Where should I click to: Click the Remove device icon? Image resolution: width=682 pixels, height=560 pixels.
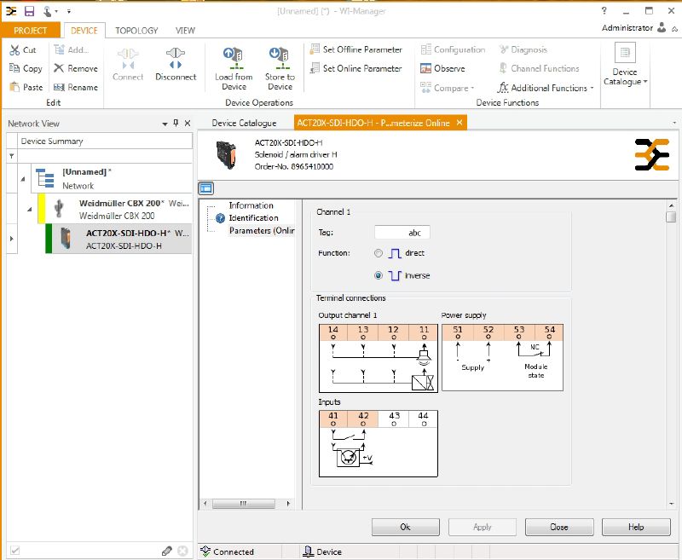(x=59, y=69)
